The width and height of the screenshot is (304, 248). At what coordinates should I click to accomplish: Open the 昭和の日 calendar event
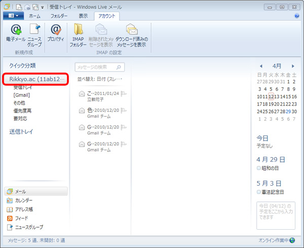coord(270,168)
